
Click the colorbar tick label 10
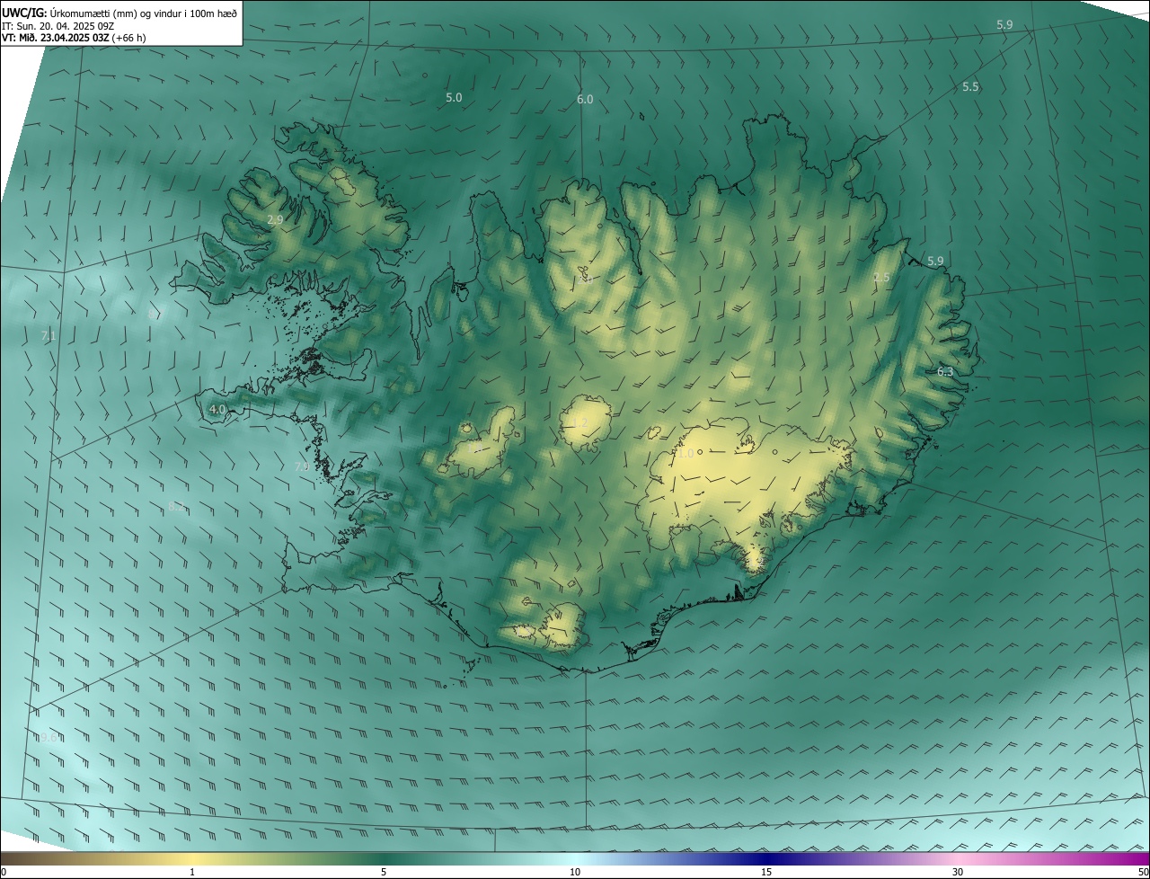click(x=575, y=872)
